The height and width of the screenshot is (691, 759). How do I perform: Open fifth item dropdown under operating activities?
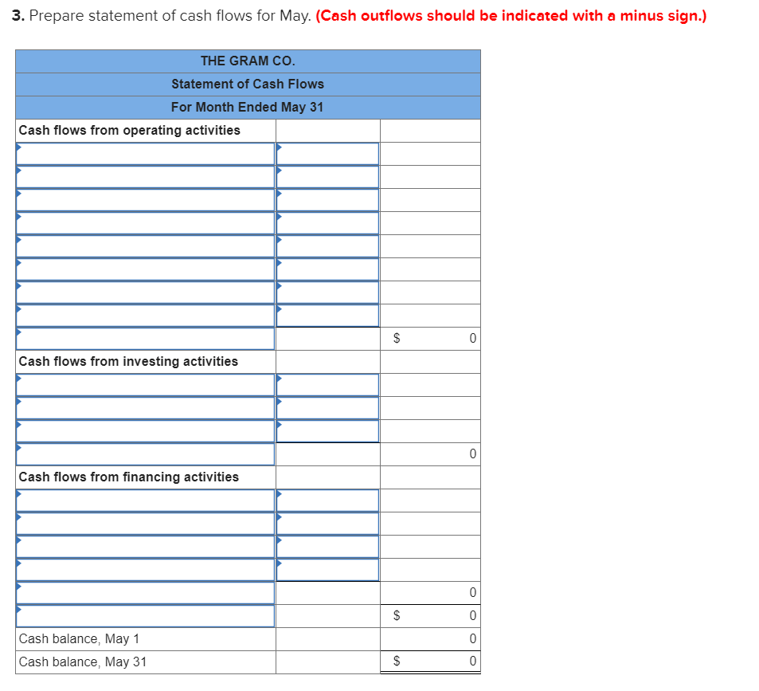click(x=145, y=246)
